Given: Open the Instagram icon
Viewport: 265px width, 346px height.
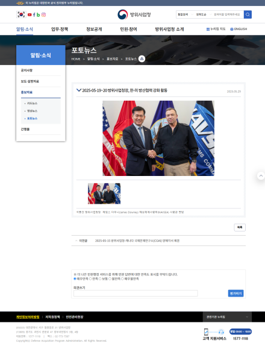Looking at the screenshot, I should pyautogui.click(x=43, y=15).
